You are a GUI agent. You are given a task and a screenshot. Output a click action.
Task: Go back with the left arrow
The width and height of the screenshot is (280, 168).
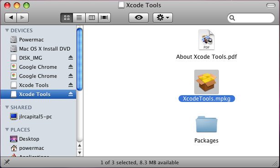10,18
